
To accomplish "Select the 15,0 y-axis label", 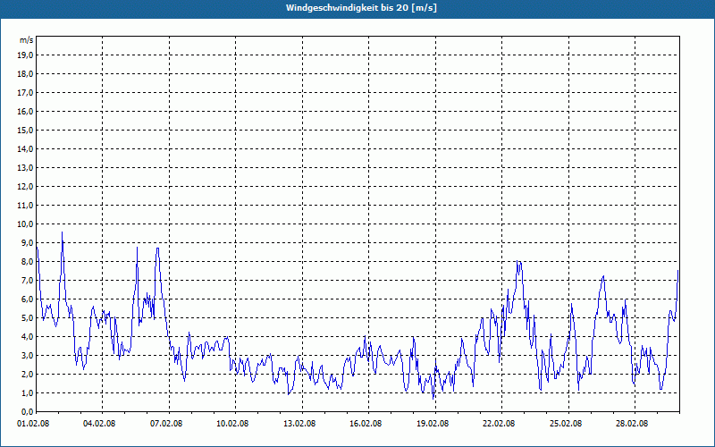I will pyautogui.click(x=26, y=130).
